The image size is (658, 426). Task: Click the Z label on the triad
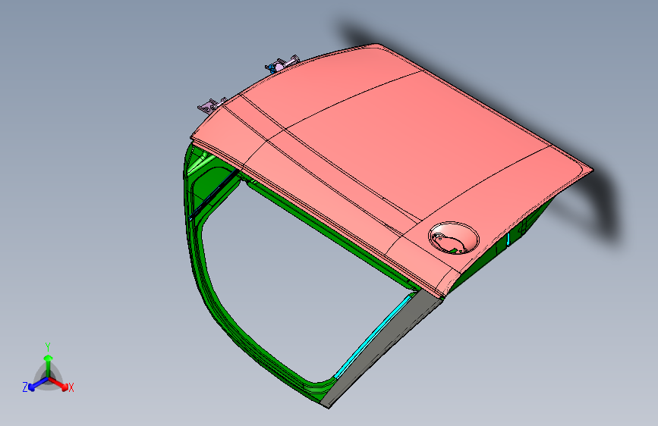(x=25, y=387)
